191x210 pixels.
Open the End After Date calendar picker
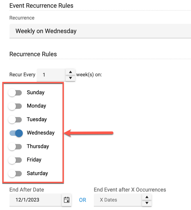pyautogui.click(x=66, y=200)
